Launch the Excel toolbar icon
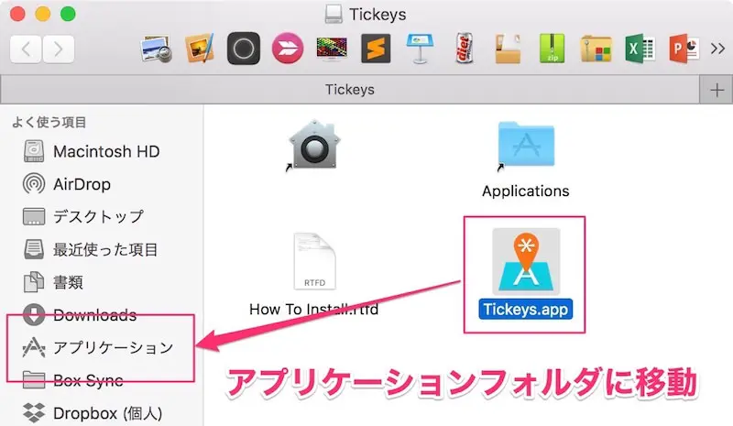Image resolution: width=733 pixels, height=426 pixels. [x=640, y=49]
